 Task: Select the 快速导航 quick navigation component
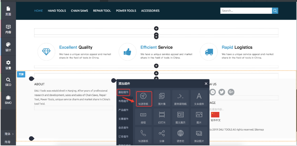click(x=143, y=98)
